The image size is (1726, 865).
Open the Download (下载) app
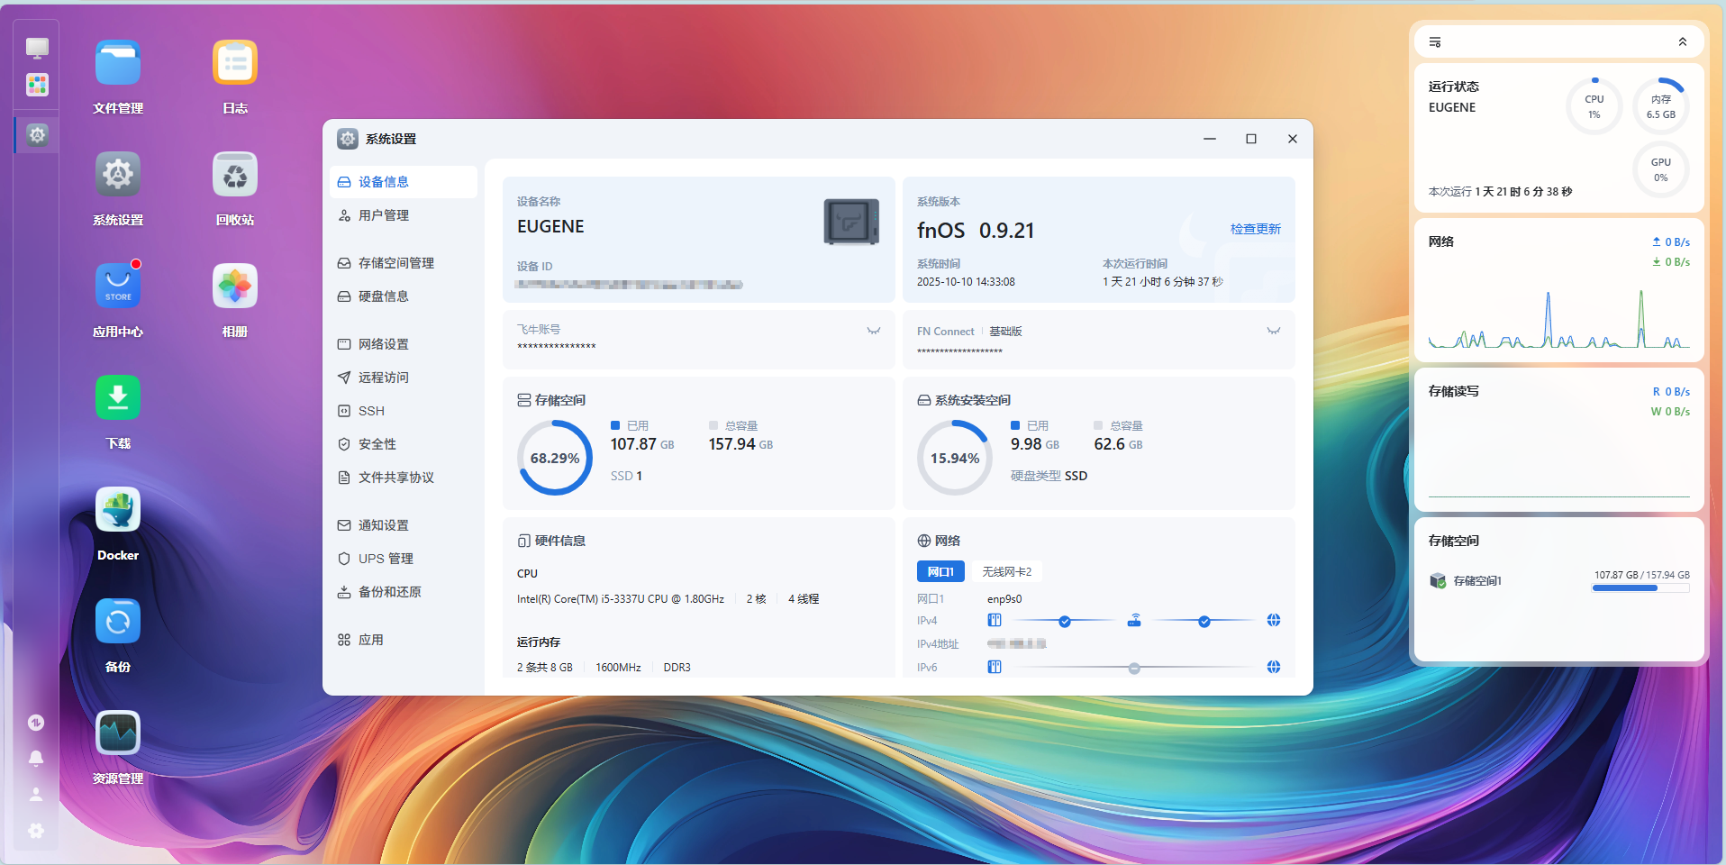coord(118,398)
